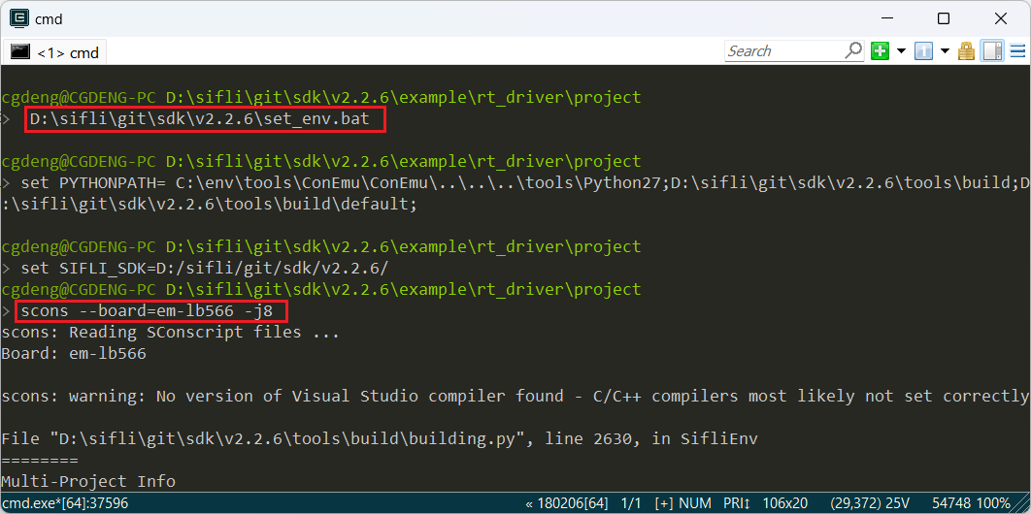Click the active console number icon
1031x514 pixels.
(x=923, y=51)
